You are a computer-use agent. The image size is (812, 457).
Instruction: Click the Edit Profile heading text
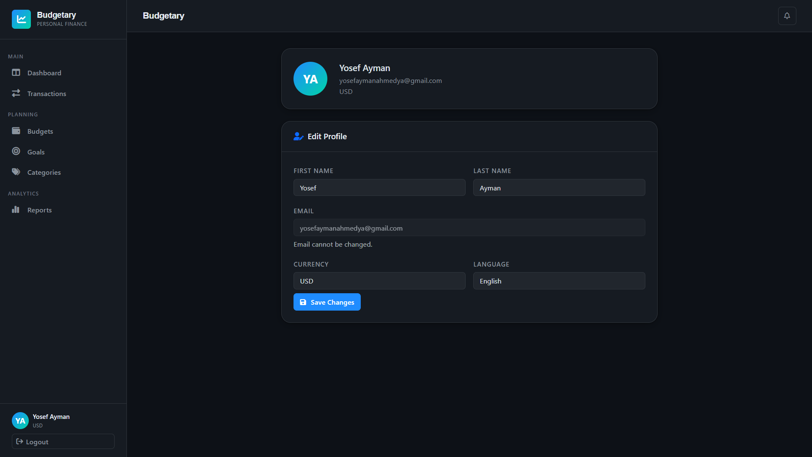[x=327, y=136]
